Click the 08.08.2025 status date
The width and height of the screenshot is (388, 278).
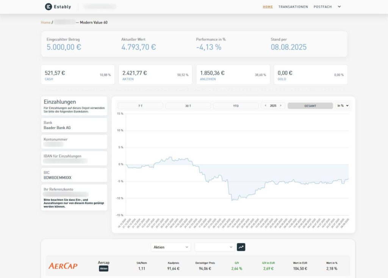[x=288, y=47]
